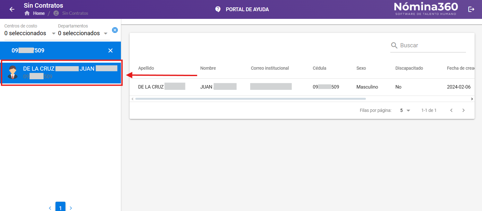
Task: Sort by Apellido column header
Action: (146, 68)
